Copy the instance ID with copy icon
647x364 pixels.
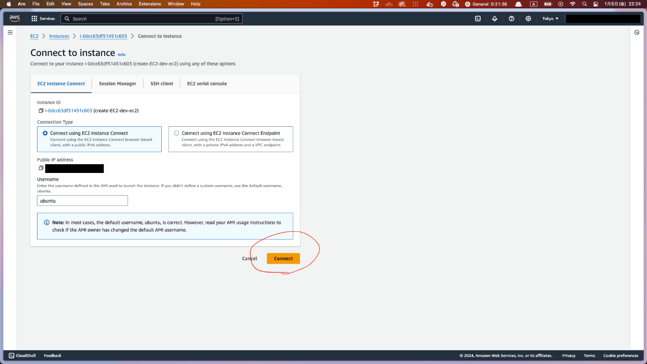click(41, 111)
